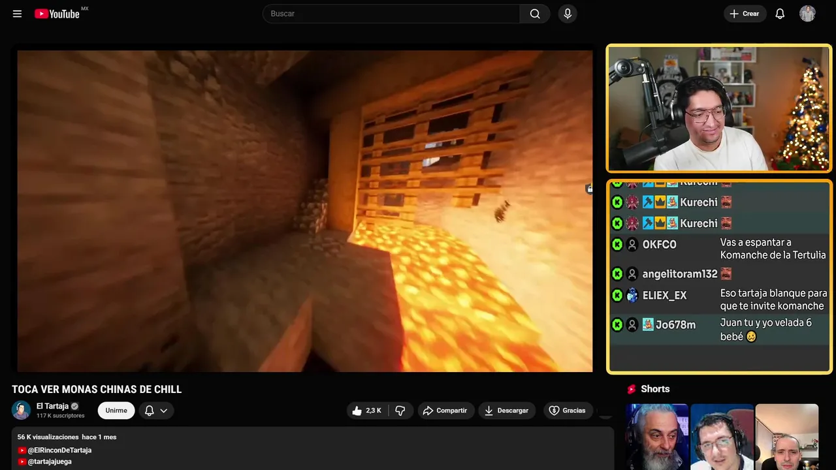836x470 pixels.
Task: Start voice search with microphone icon
Action: pos(568,14)
